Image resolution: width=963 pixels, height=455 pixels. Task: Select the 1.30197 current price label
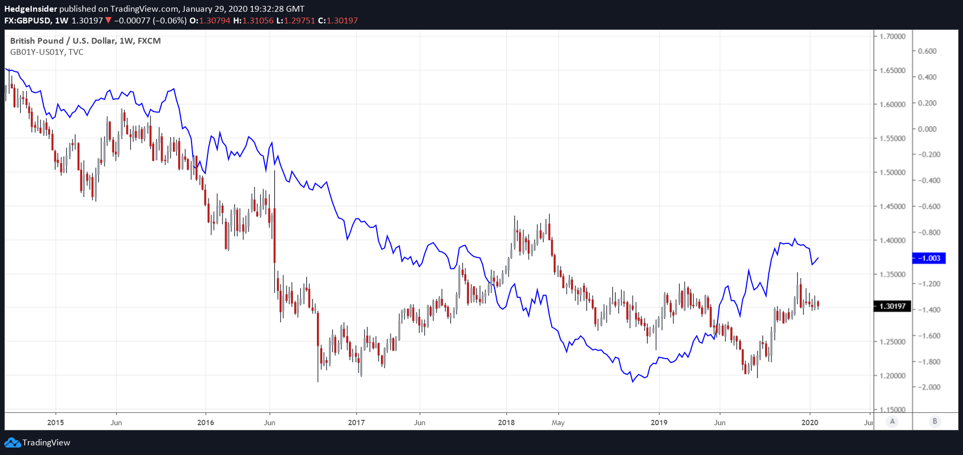(x=893, y=306)
